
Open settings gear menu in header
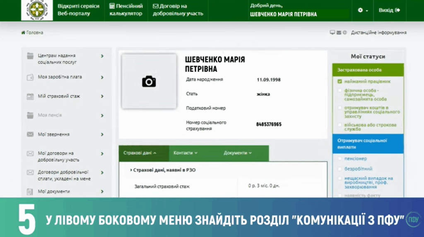coord(362,10)
